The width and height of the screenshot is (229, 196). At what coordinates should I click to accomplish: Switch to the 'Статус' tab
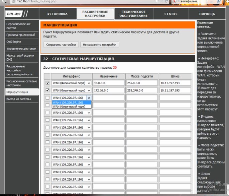tap(171, 14)
